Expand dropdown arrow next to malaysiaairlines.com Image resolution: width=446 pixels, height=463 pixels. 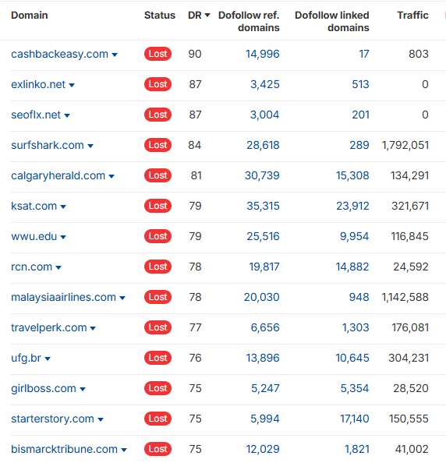(122, 299)
